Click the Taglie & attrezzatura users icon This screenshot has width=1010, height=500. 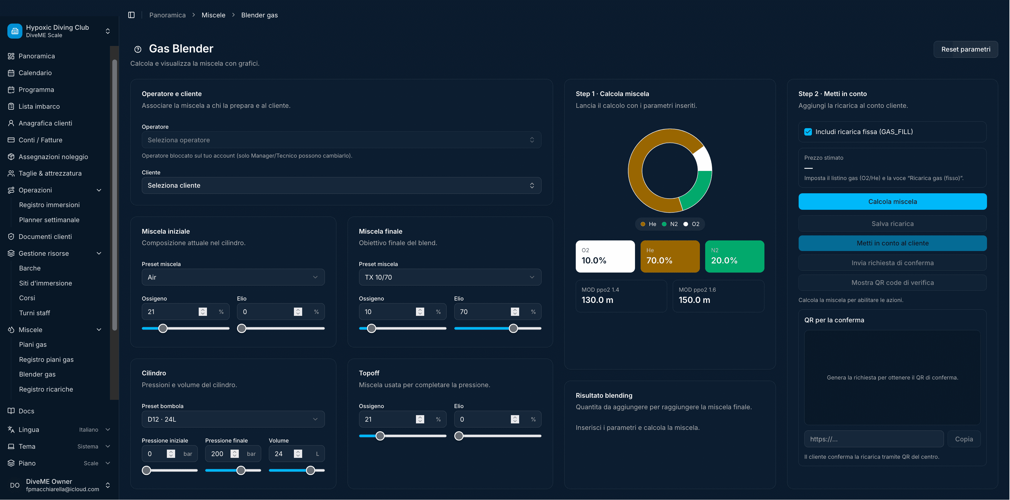pos(11,173)
